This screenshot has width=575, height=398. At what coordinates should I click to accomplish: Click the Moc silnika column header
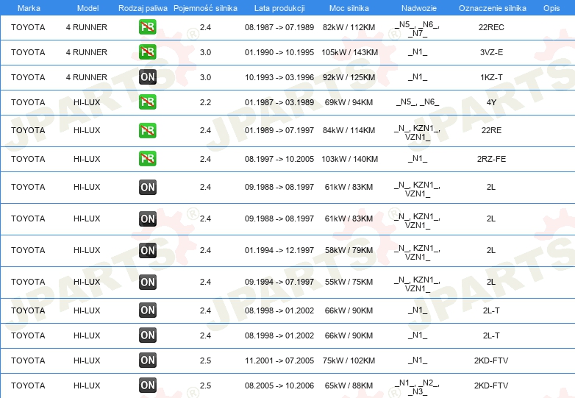point(349,8)
